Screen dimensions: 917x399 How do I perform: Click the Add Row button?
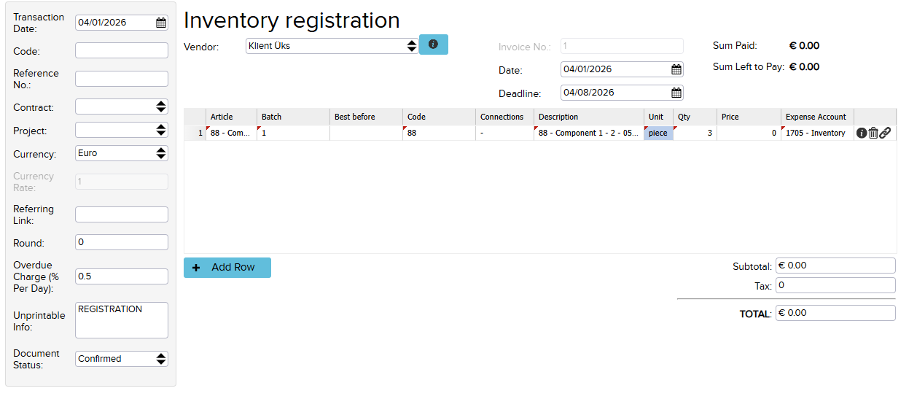coord(227,268)
